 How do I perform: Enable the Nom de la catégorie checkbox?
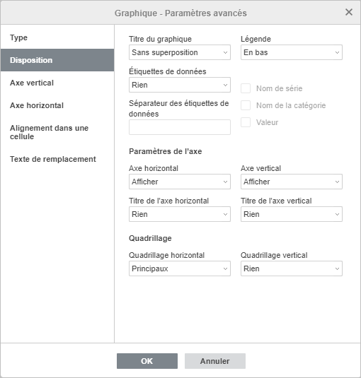246,105
